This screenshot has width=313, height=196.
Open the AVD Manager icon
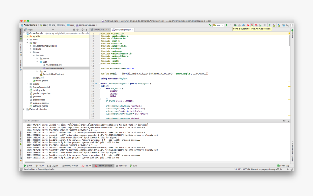(274, 25)
